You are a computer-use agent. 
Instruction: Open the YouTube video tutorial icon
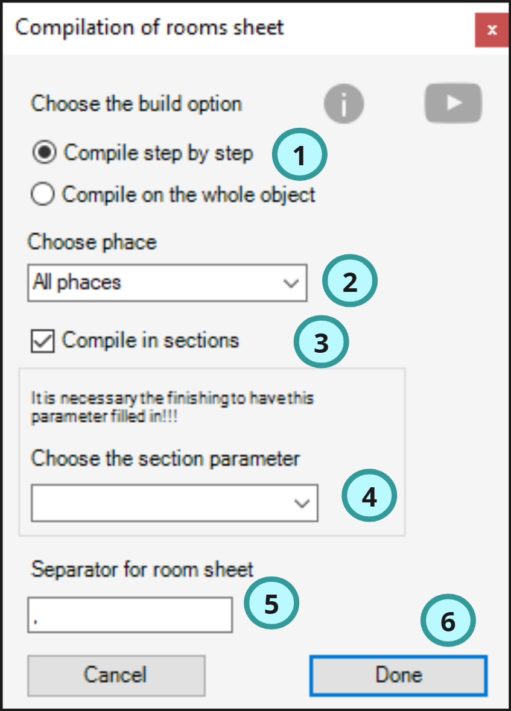(453, 103)
